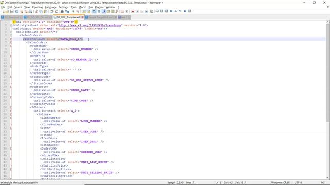330x185 pixels.
Task: Close the new 1 tab
Action: 129,17
